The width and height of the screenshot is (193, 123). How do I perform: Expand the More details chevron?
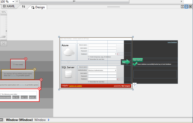14,65
